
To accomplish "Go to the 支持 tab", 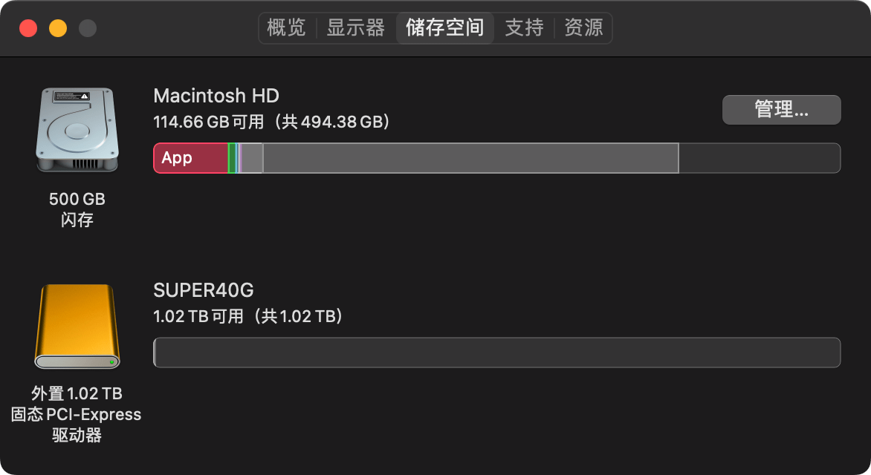I will click(525, 27).
